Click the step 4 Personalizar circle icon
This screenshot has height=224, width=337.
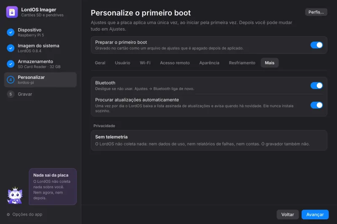(11, 80)
